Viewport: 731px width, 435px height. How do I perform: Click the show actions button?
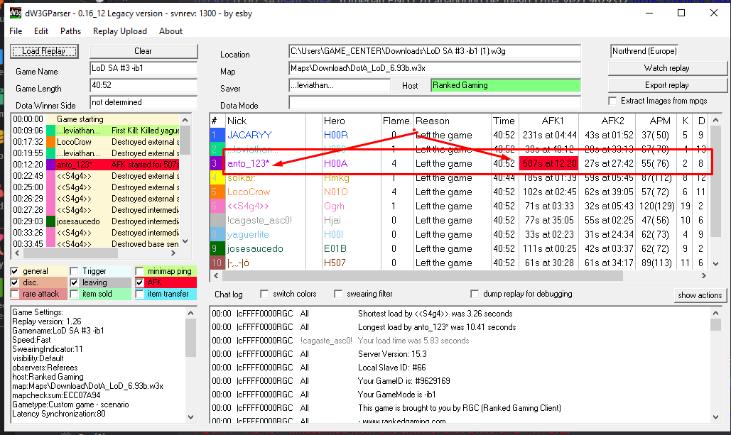700,294
